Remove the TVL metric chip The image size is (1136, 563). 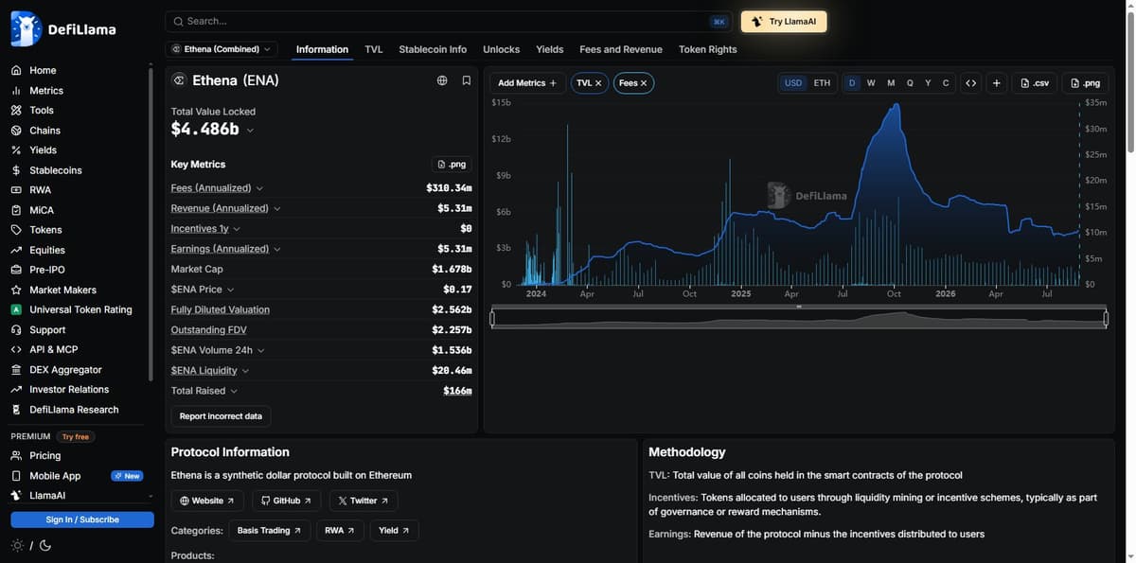click(598, 83)
